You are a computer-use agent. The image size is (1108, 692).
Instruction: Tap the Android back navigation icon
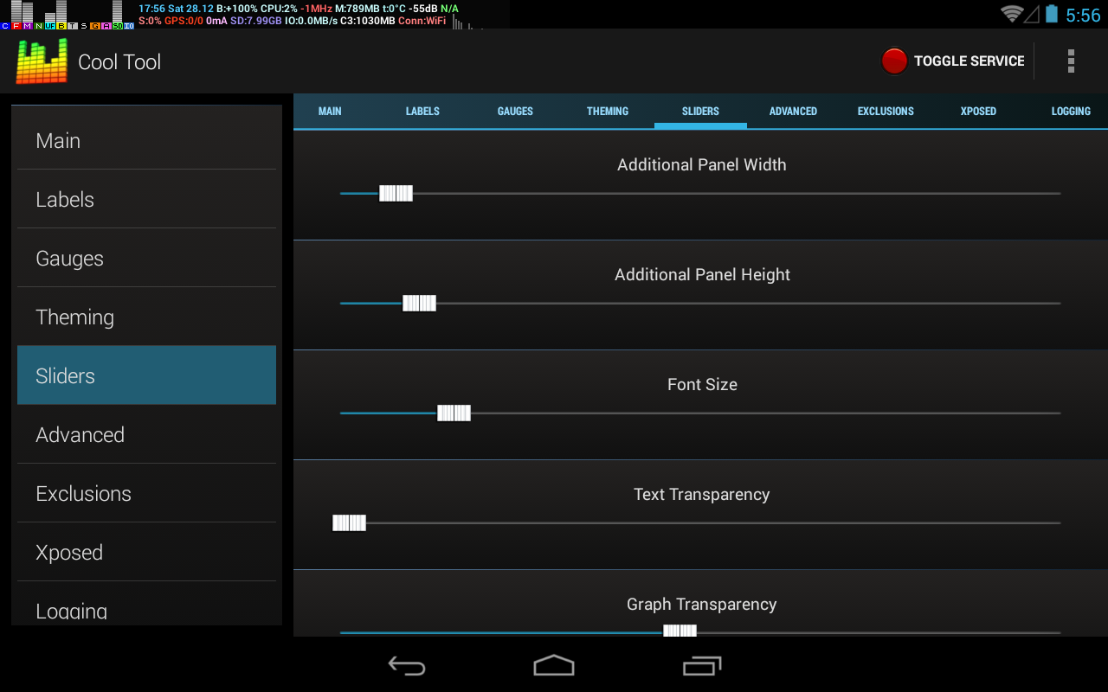pyautogui.click(x=407, y=665)
